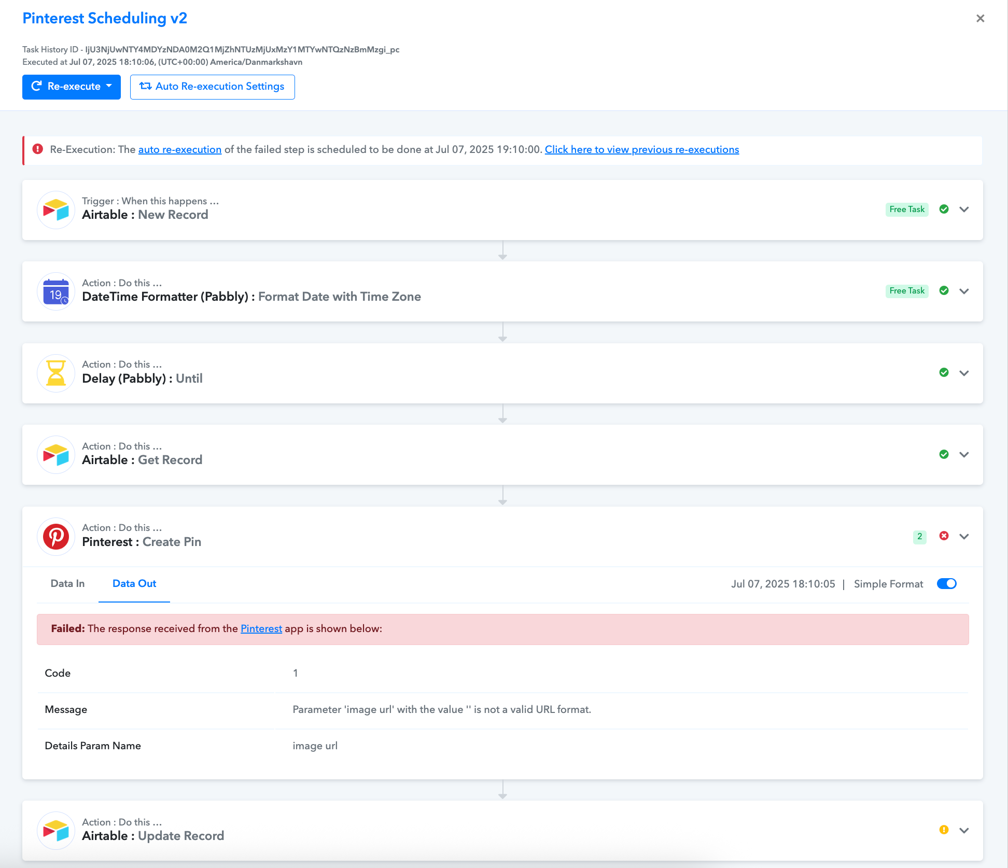Click the Airtable New Record trigger icon
Image resolution: width=1008 pixels, height=868 pixels.
click(x=56, y=210)
